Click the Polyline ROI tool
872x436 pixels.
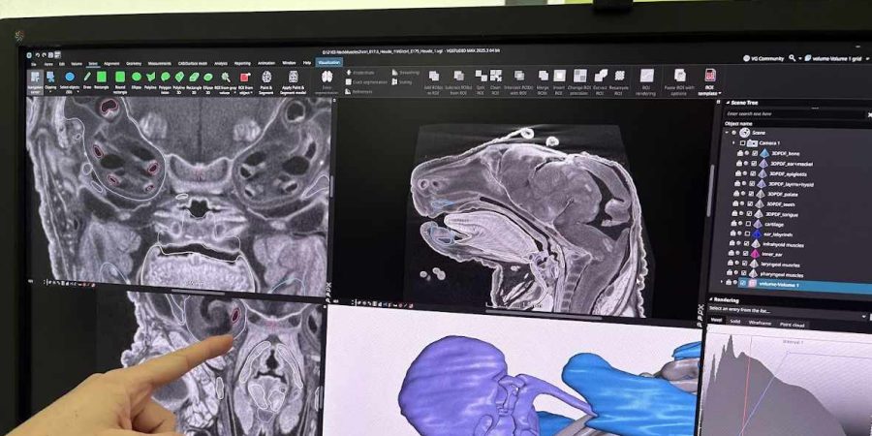tap(151, 79)
